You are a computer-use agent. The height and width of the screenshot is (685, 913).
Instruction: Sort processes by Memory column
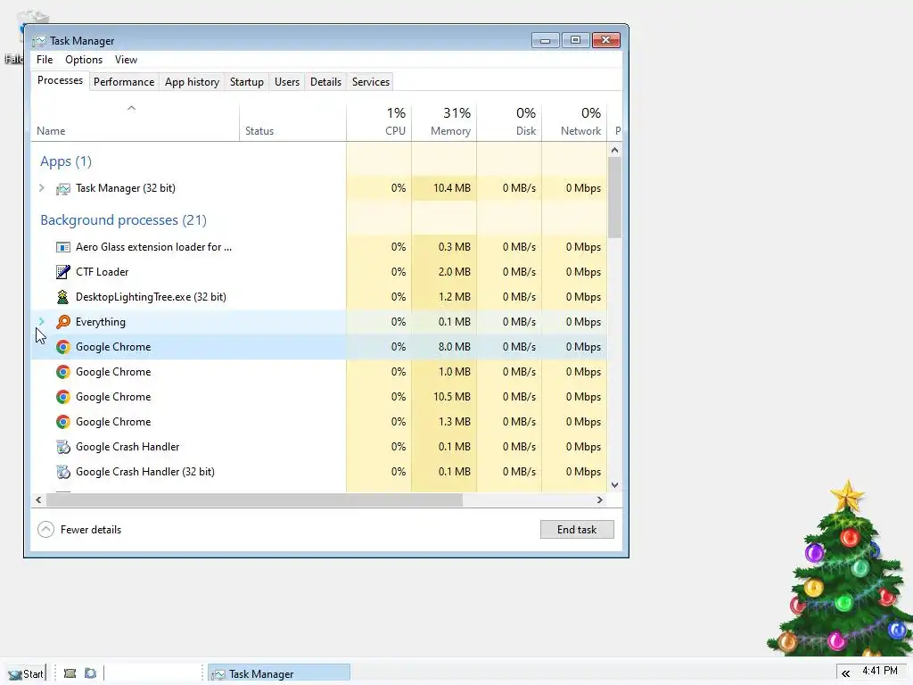coord(444,122)
